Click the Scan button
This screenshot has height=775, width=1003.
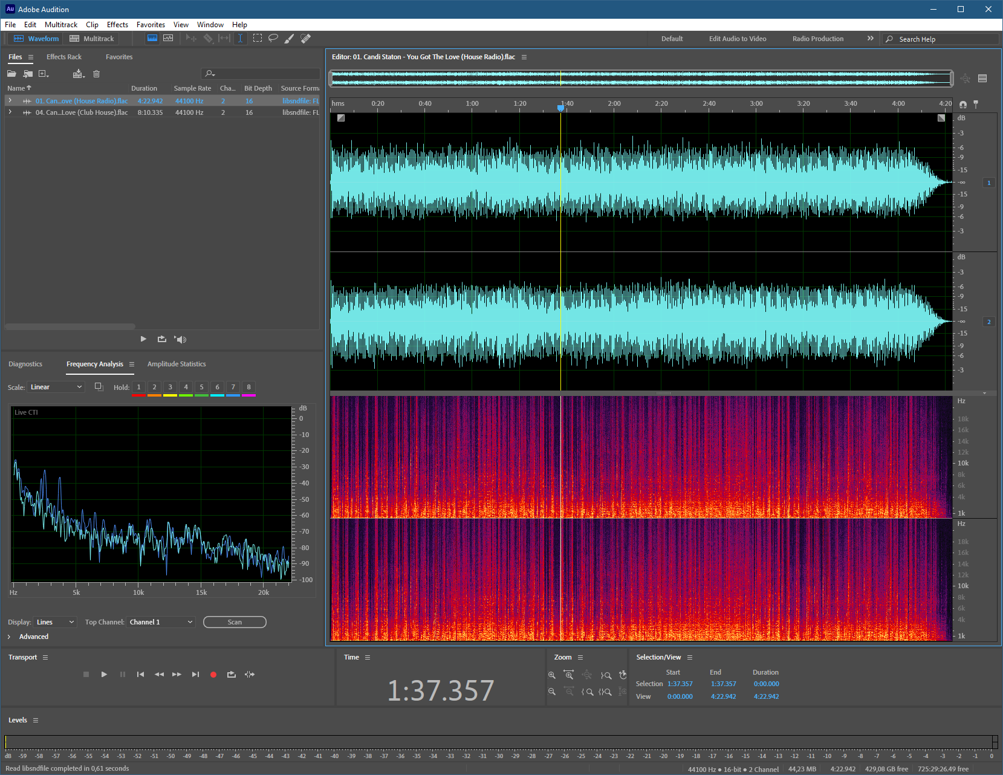235,622
